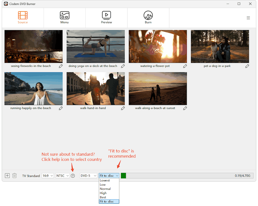Viewport: 258px width, 206px height.
Task: Choose Low quality option
Action: point(109,185)
